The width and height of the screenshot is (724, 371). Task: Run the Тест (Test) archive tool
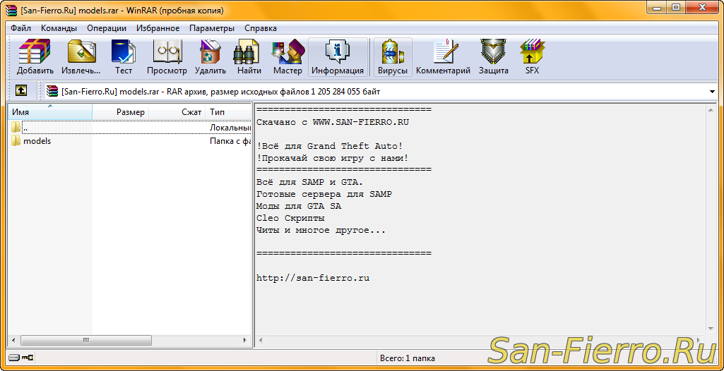click(124, 56)
